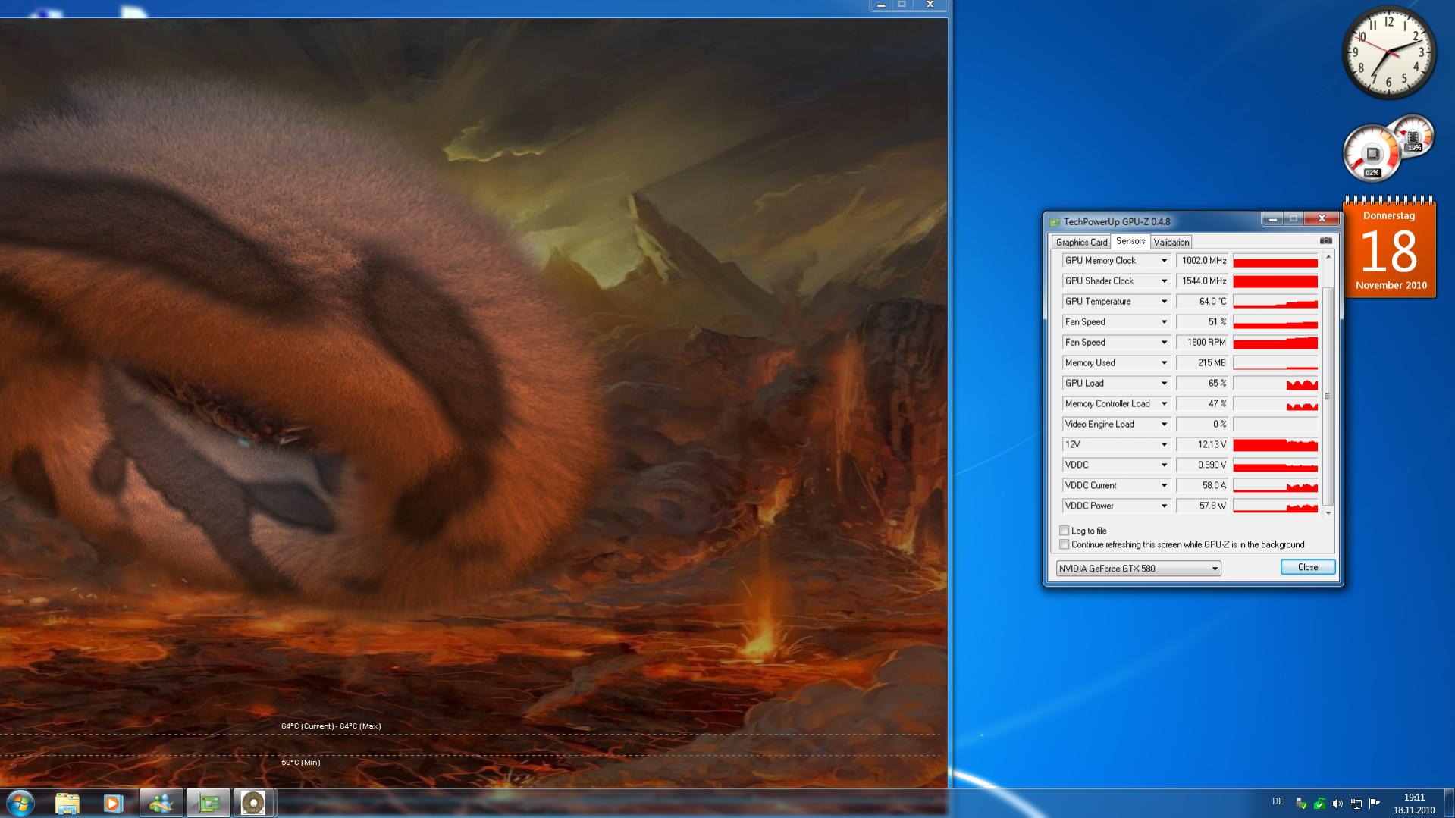Click the 0.990 V VDDC reading
The width and height of the screenshot is (1455, 818).
point(1203,465)
